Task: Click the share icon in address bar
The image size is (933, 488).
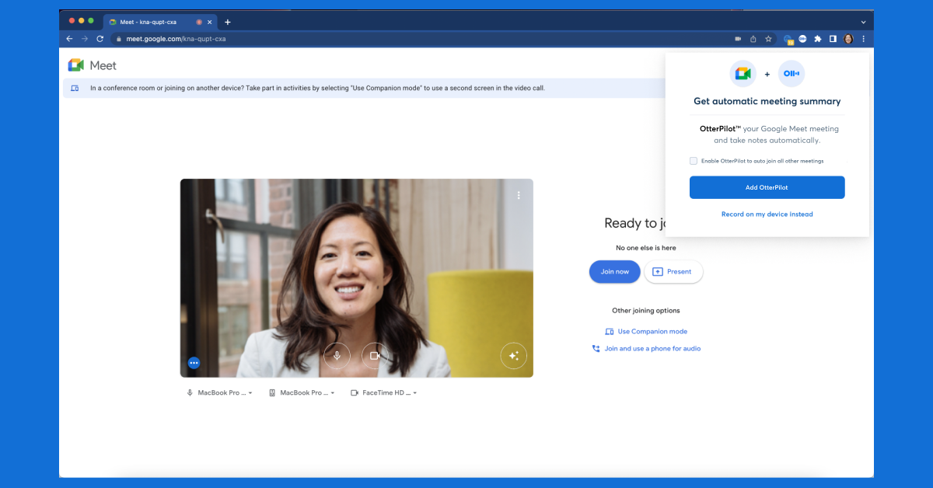Action: 753,39
